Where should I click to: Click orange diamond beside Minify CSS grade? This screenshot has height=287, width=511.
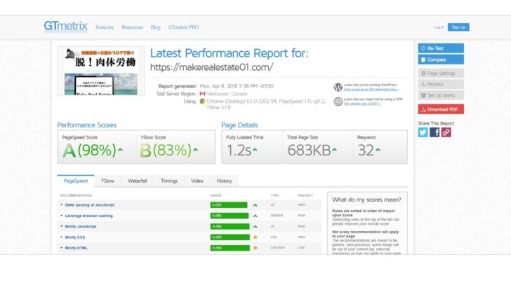pos(255,237)
